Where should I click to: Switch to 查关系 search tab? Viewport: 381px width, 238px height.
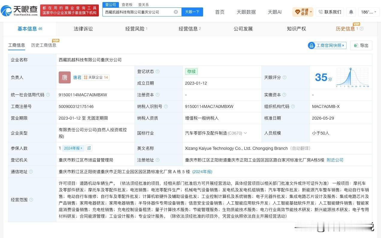click(143, 4)
